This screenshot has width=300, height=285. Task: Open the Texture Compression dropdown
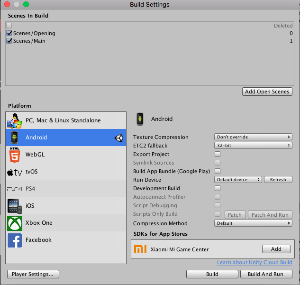[x=253, y=137]
